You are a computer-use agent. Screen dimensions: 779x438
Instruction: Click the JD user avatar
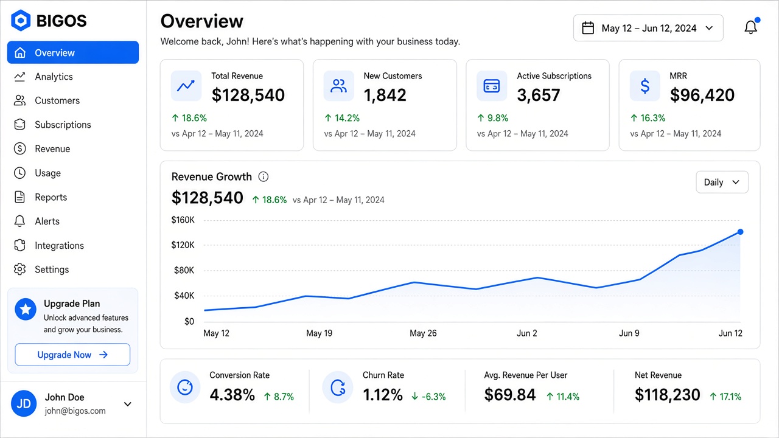pos(24,404)
